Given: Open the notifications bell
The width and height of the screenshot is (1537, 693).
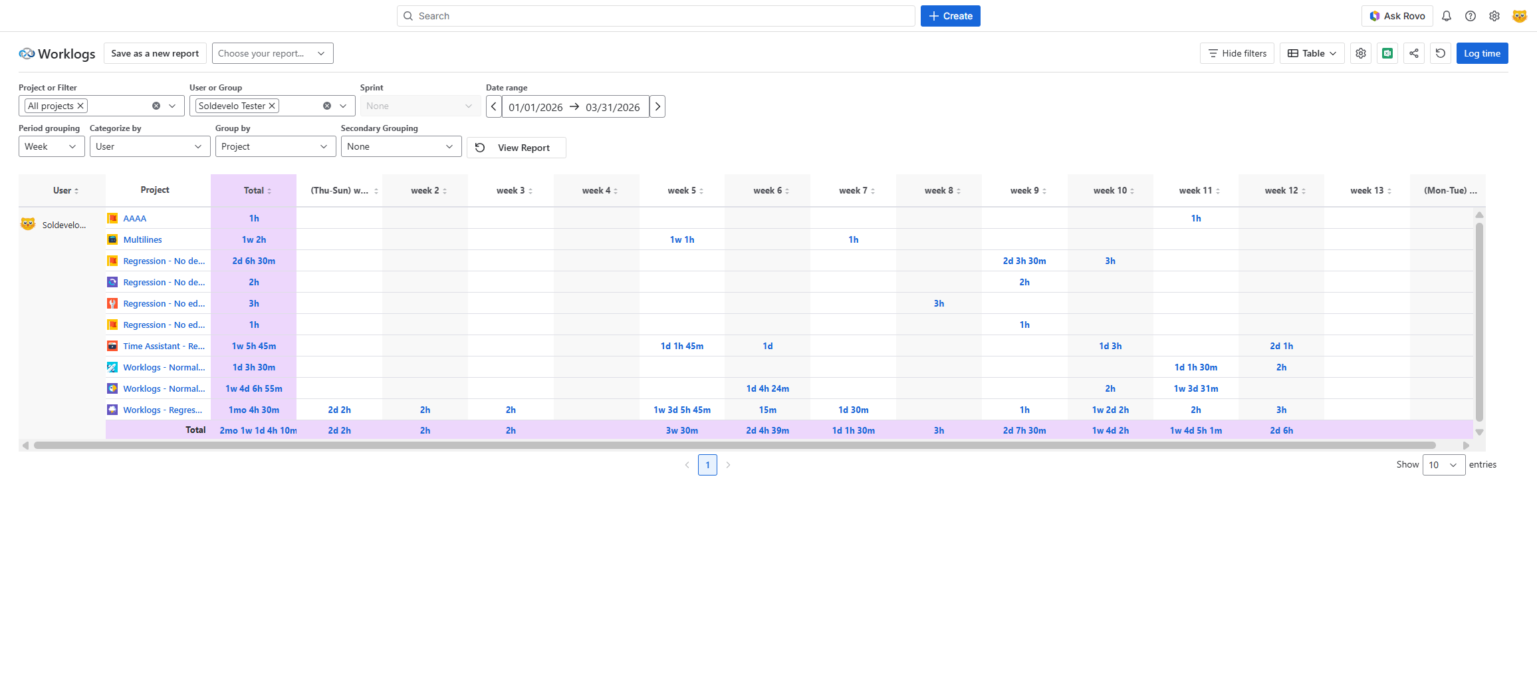Looking at the screenshot, I should click(1447, 16).
